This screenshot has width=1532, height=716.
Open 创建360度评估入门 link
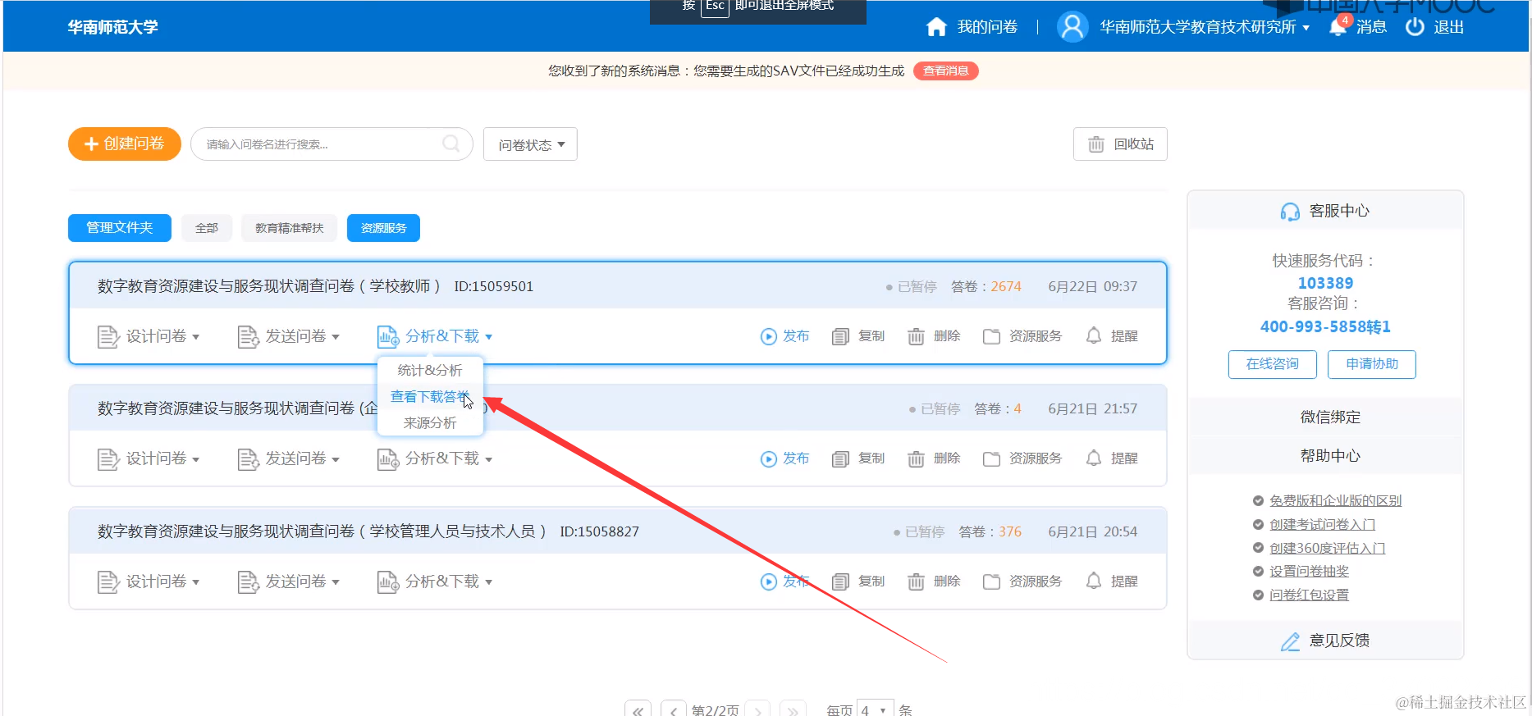point(1327,548)
